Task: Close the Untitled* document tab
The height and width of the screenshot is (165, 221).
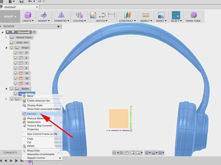Action: pyautogui.click(x=37, y=7)
